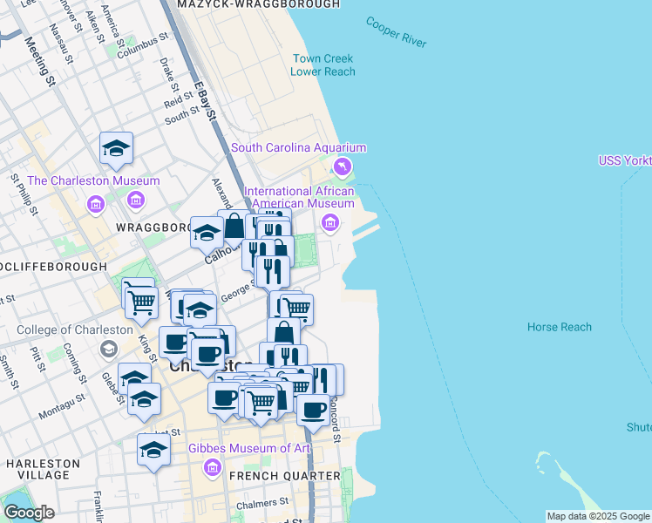Click the school marker on Market St
The image size is (652, 523).
pyautogui.click(x=154, y=451)
